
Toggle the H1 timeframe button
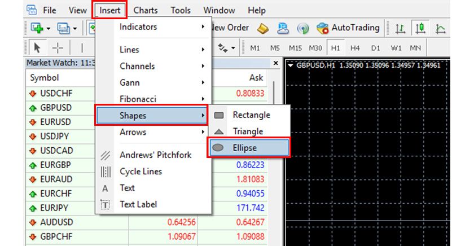(336, 48)
